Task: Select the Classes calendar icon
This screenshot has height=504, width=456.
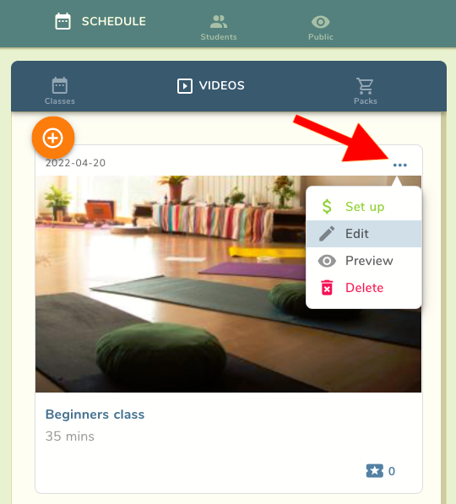Action: [x=60, y=85]
